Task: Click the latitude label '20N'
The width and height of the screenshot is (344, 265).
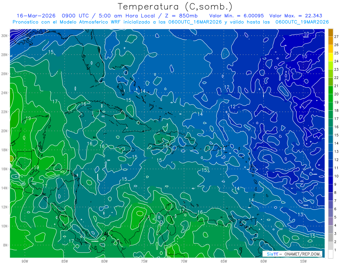Action: pyautogui.click(x=4, y=131)
